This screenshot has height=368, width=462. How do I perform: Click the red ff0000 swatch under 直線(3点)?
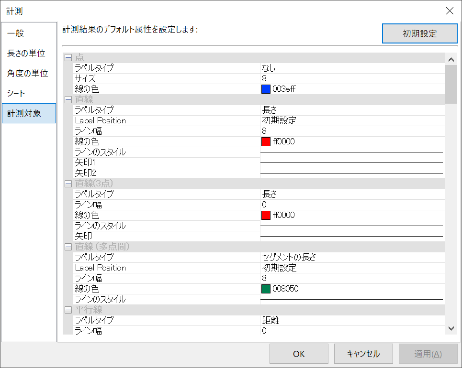pyautogui.click(x=266, y=216)
